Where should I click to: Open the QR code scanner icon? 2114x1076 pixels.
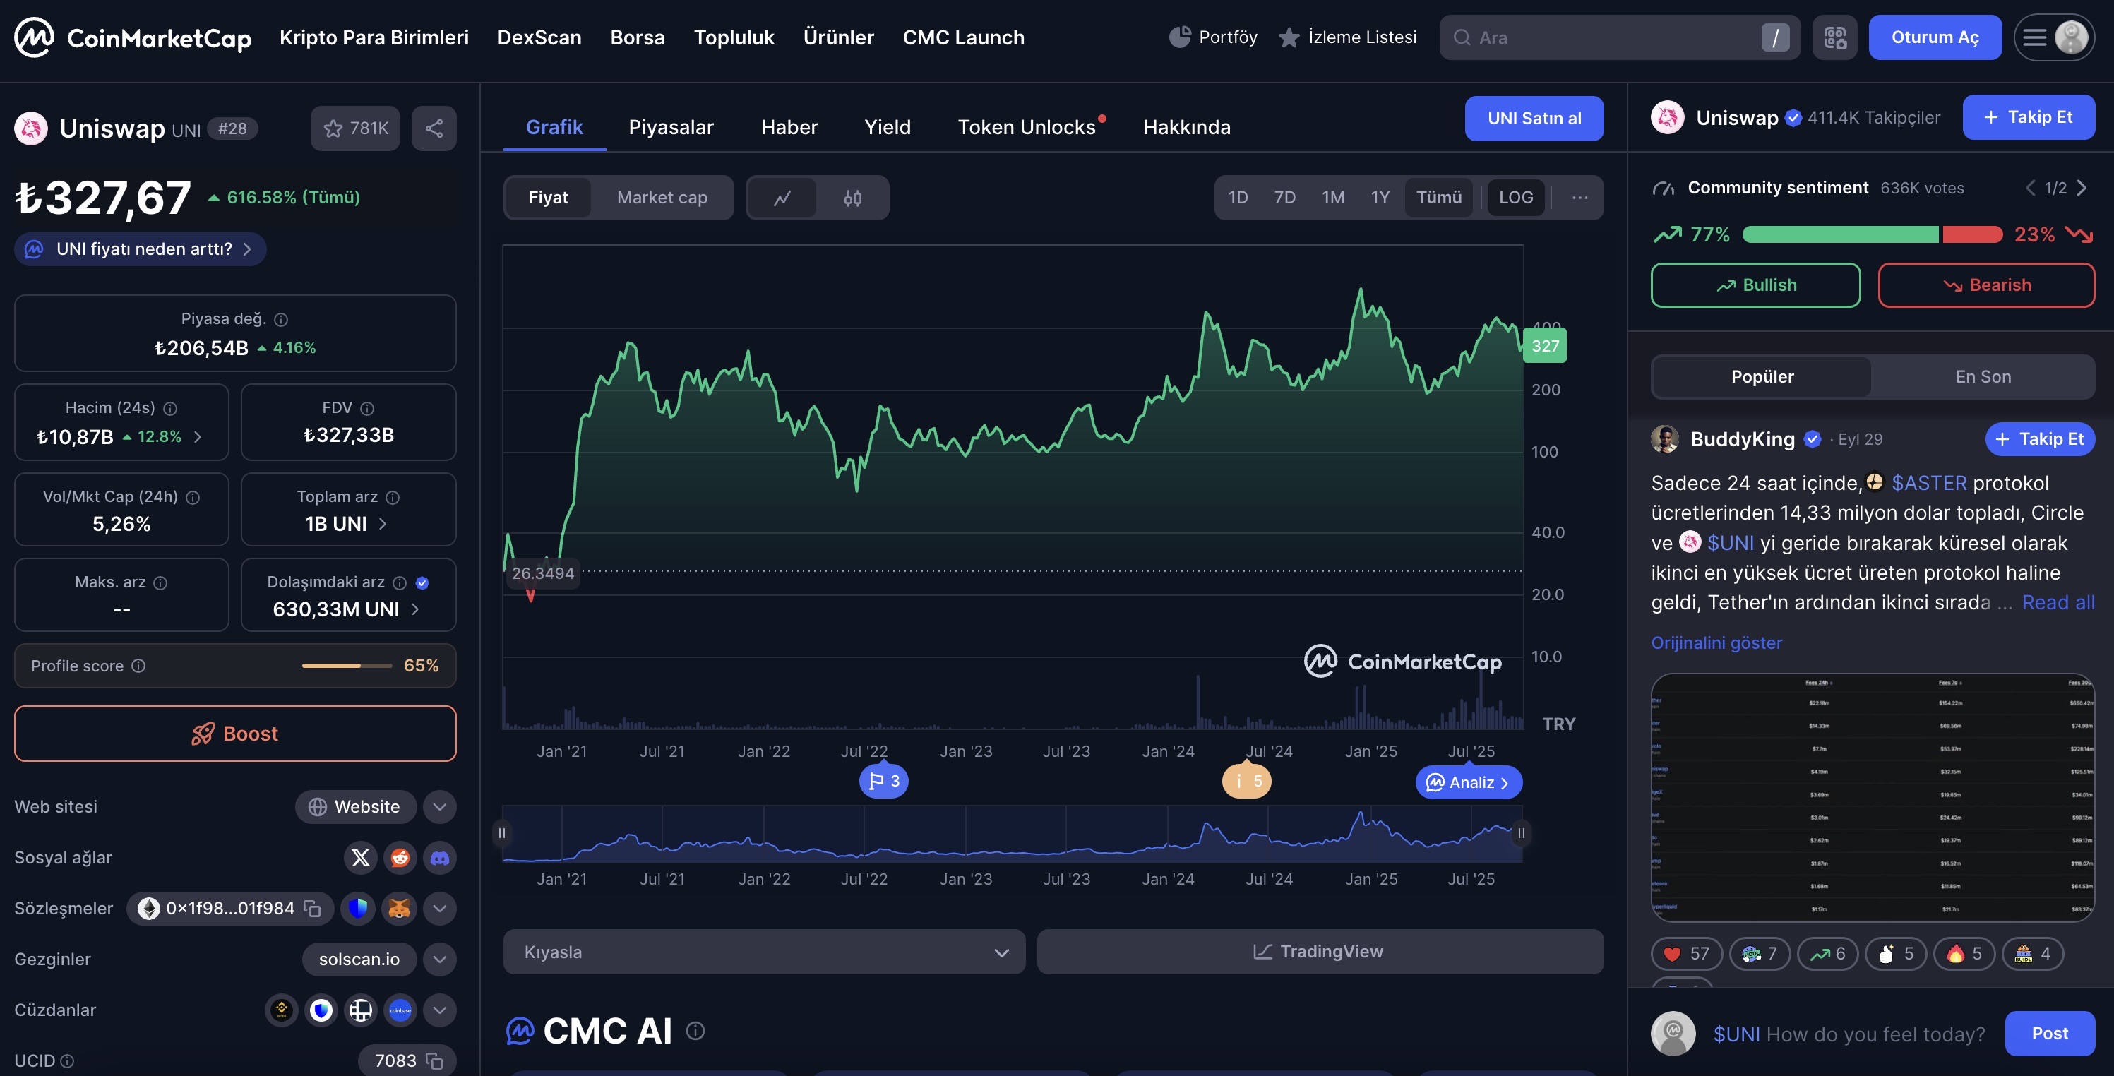[x=1835, y=37]
